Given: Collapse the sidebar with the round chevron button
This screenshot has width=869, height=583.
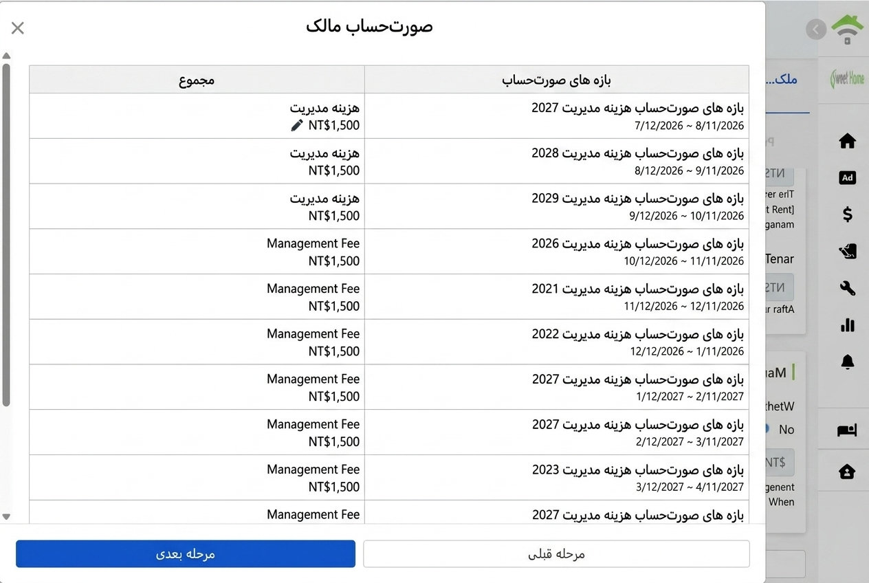Looking at the screenshot, I should pos(816,30).
